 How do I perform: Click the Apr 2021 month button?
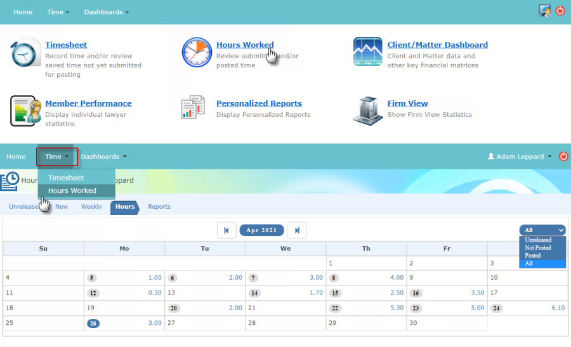click(261, 230)
